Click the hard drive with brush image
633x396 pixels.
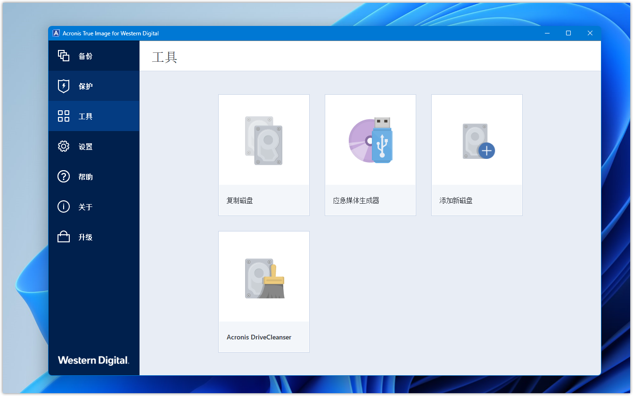tap(264, 278)
